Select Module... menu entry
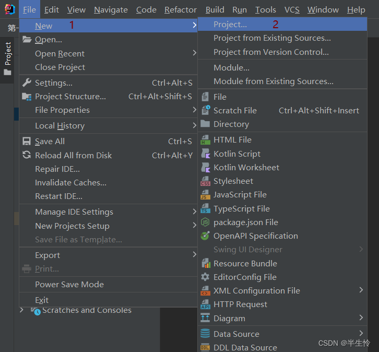Viewport: 379px width, 352px height. click(x=282, y=68)
